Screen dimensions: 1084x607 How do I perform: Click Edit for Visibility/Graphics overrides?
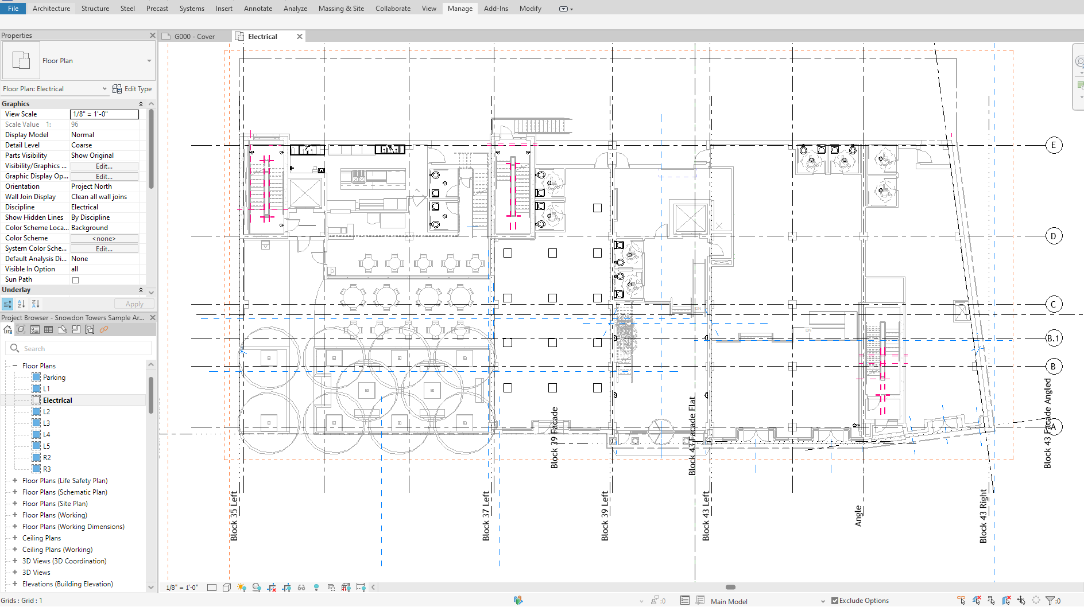pos(104,166)
